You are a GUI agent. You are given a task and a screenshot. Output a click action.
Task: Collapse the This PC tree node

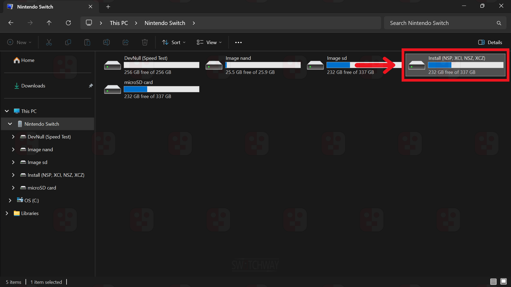7,111
